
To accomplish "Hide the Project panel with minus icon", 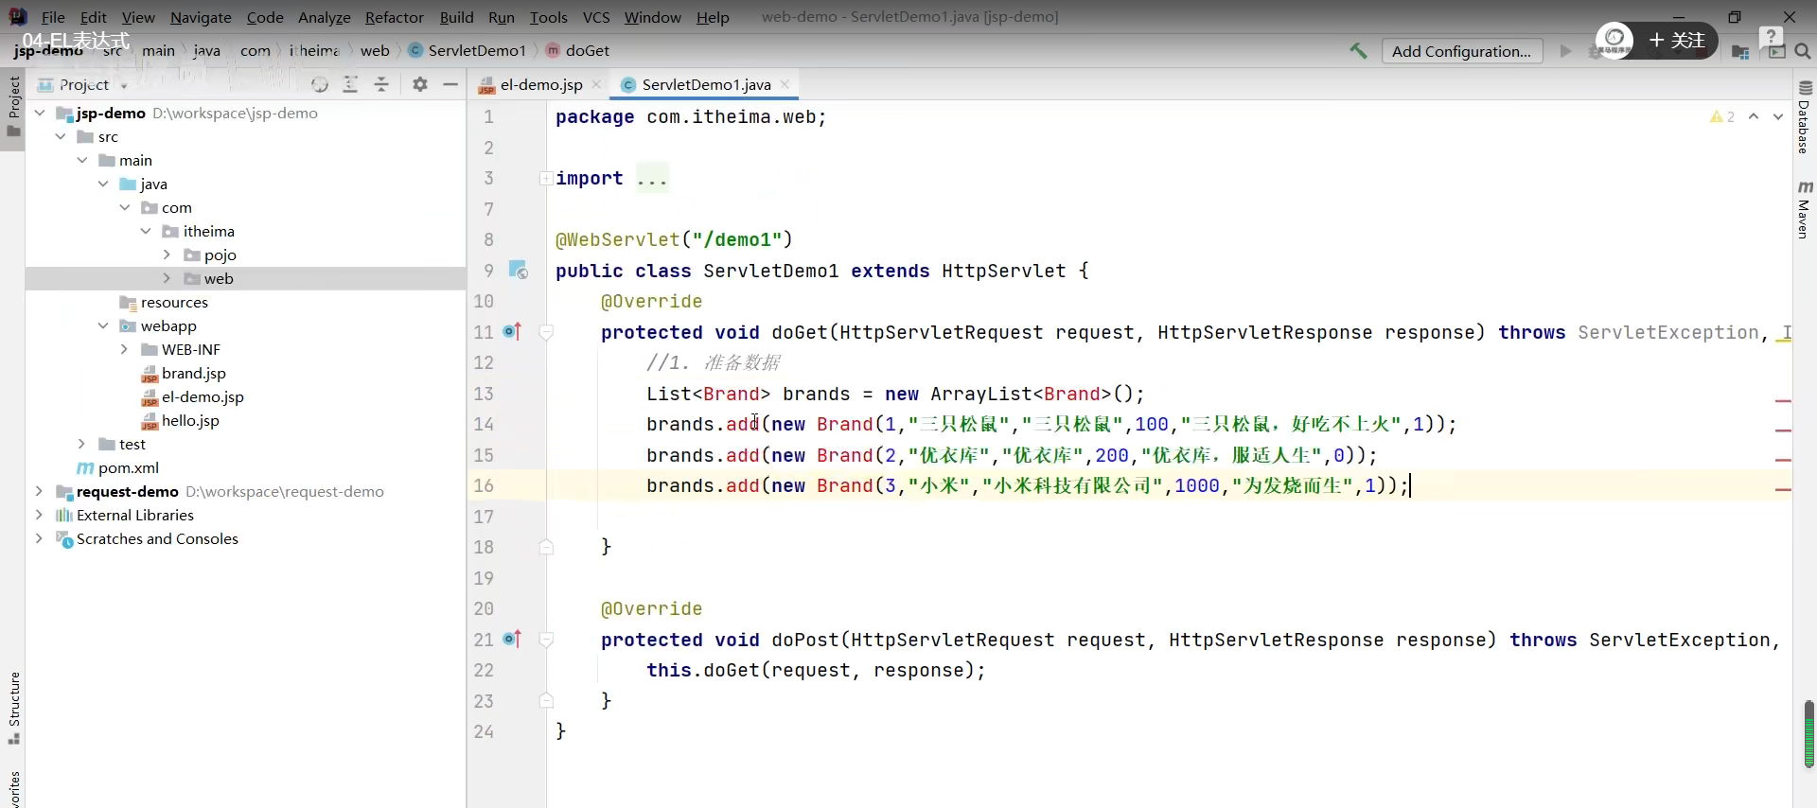I will [x=450, y=85].
